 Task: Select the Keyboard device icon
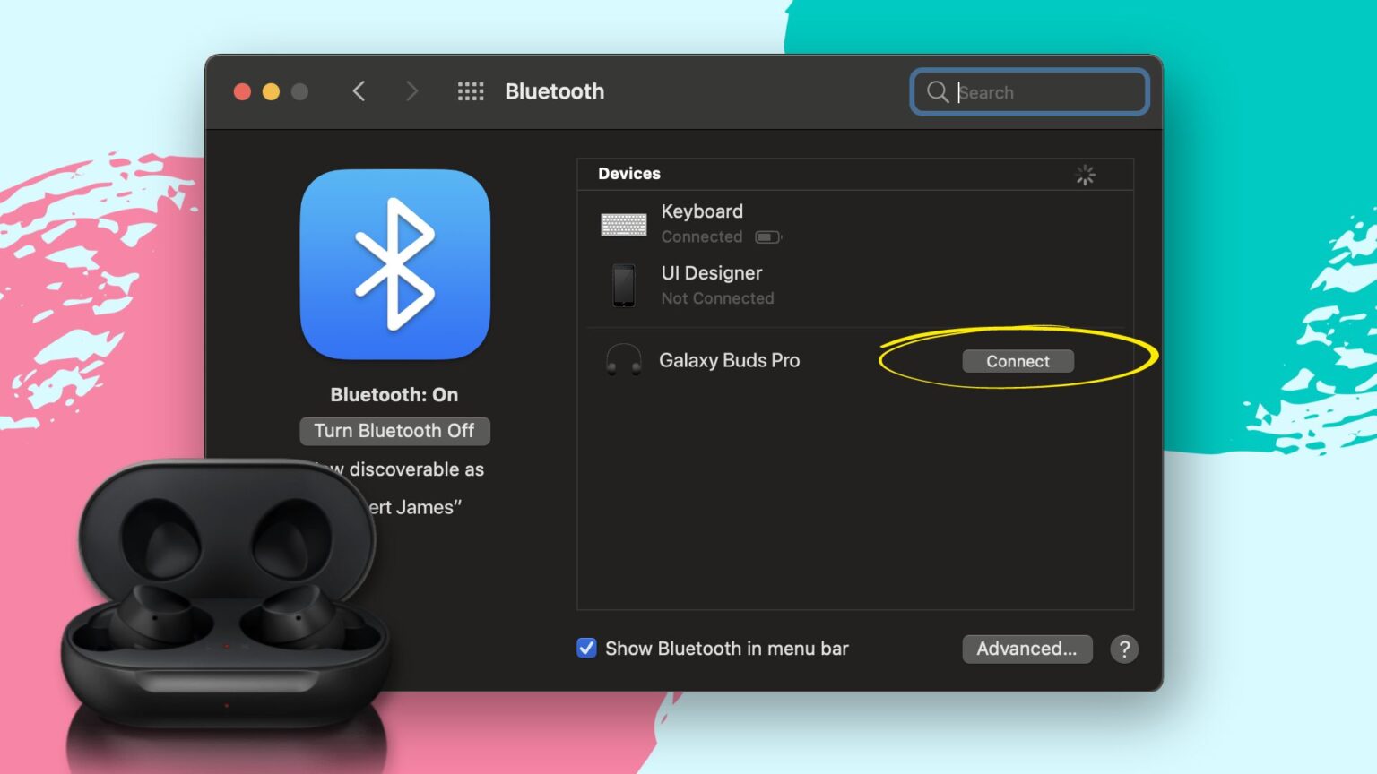pos(625,225)
